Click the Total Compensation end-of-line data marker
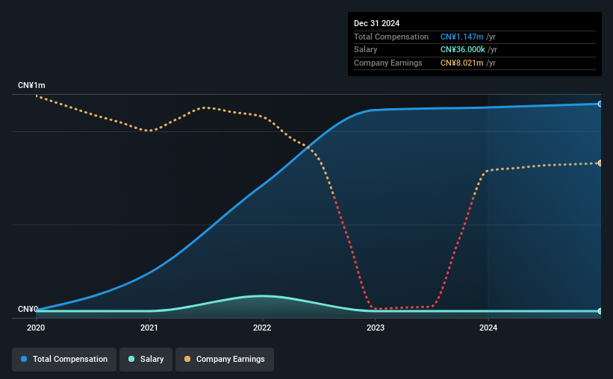This screenshot has width=613, height=379. click(x=600, y=104)
